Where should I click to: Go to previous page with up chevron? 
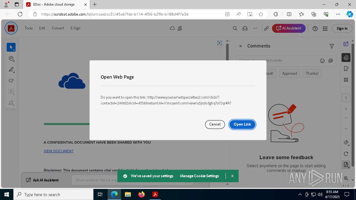[x=346, y=118]
